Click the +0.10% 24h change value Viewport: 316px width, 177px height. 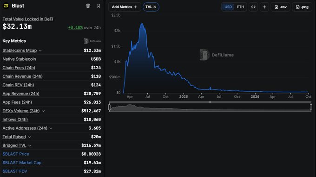(x=75, y=27)
